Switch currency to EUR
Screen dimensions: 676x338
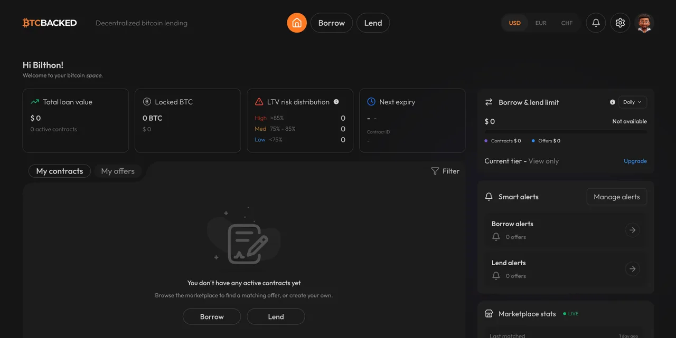point(541,23)
